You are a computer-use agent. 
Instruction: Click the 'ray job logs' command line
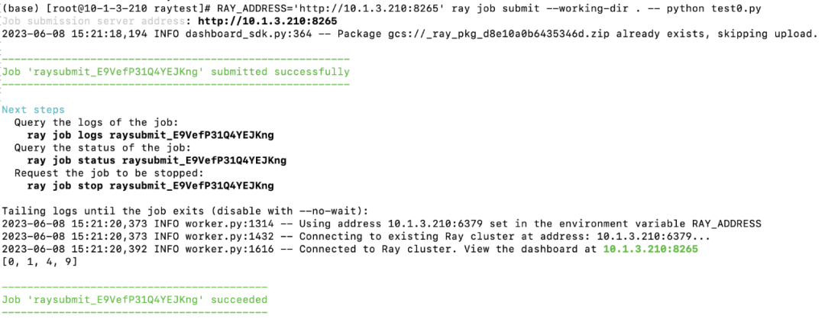click(150, 135)
